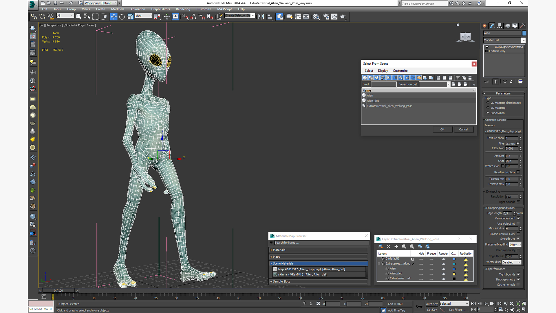Click the 0 (default) layer color swatch

[x=454, y=259]
